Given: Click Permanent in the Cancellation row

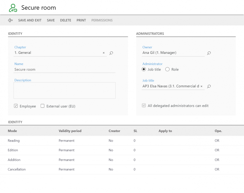Looking at the screenshot, I should [66, 169].
